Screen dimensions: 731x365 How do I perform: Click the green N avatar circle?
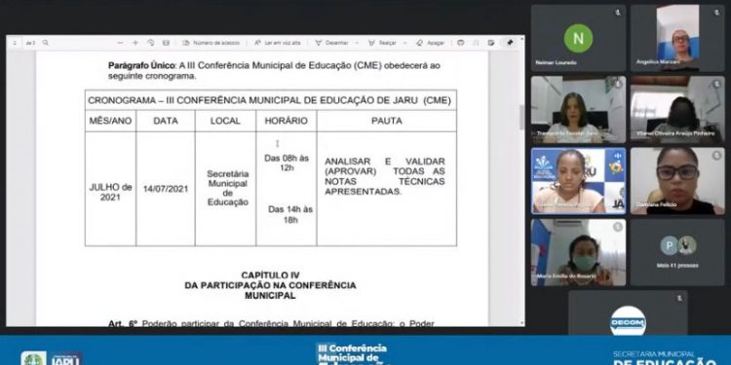pos(579,38)
